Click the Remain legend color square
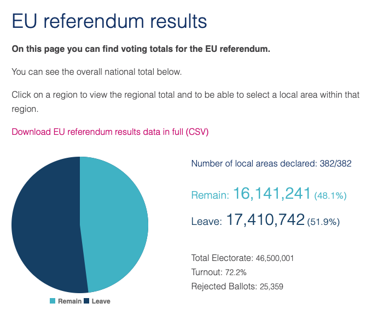 (x=53, y=301)
